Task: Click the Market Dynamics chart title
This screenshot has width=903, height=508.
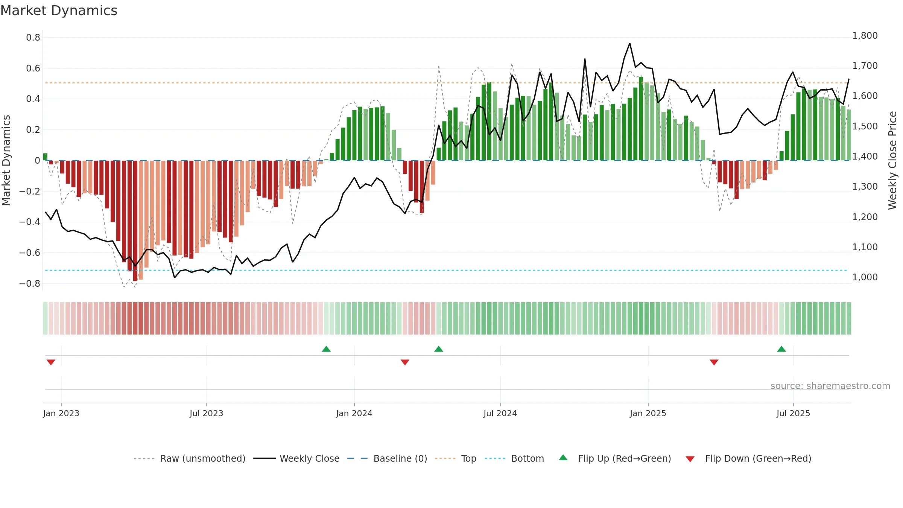Action: coord(59,11)
